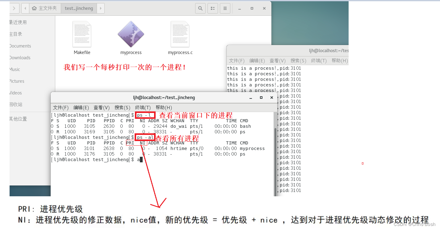440x229 pixels.
Task: Open the myprocess.c source file icon
Action: (x=180, y=34)
